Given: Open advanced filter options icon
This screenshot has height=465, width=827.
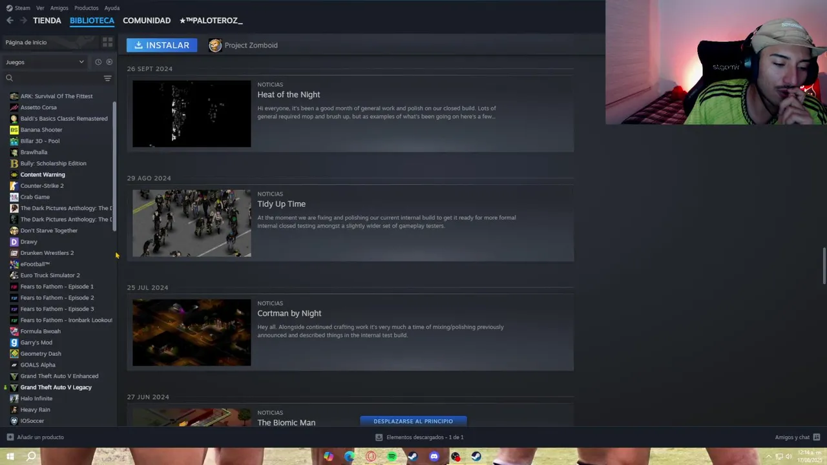Looking at the screenshot, I should (x=107, y=78).
